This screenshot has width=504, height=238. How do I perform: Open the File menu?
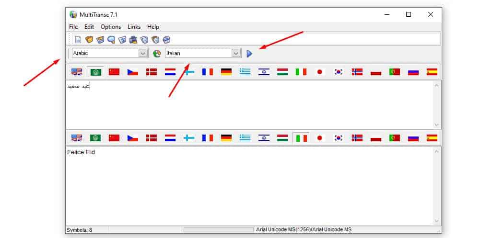click(73, 27)
